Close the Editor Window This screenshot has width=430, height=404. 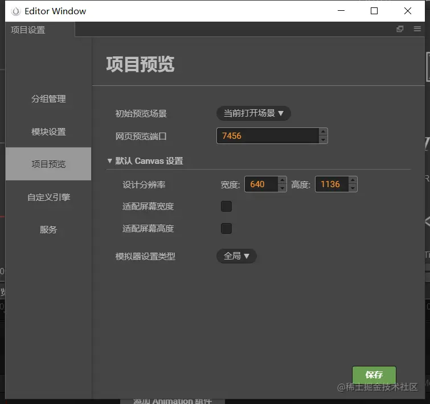point(408,11)
